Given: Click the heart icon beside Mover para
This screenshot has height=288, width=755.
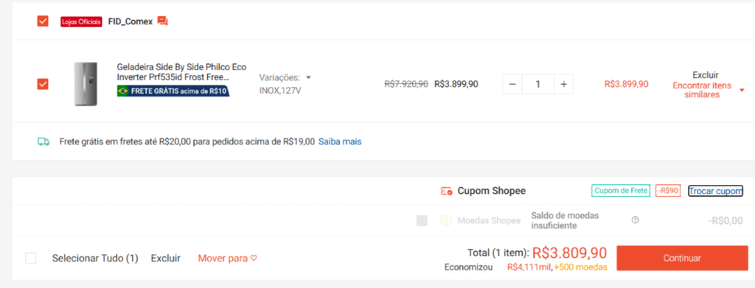Looking at the screenshot, I should coord(254,259).
